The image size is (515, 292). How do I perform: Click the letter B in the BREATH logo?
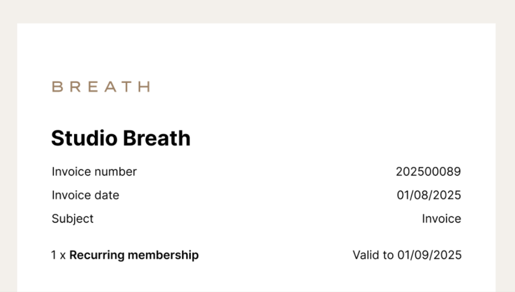[57, 87]
